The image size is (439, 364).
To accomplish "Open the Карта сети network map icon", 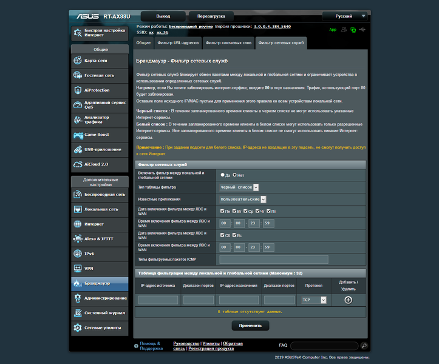I will (x=78, y=61).
